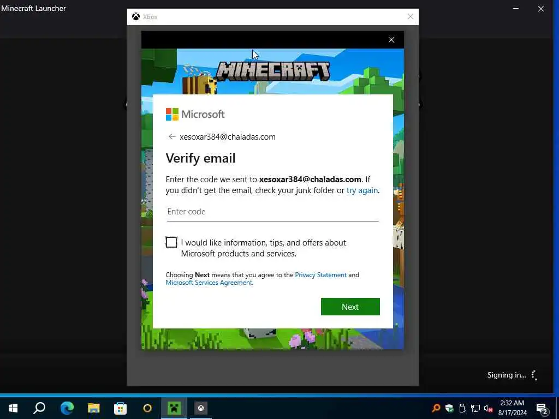
Task: Open the Microsoft Services Agreement link
Action: pyautogui.click(x=209, y=283)
